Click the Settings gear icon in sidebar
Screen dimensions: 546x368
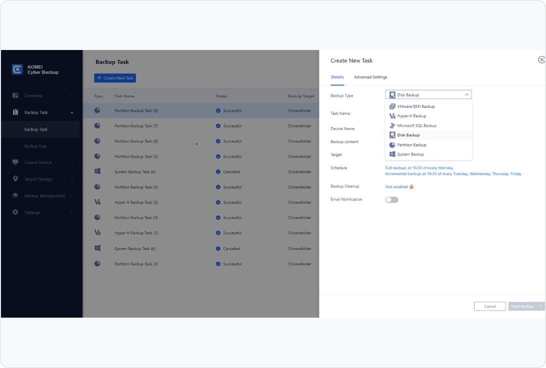(15, 212)
